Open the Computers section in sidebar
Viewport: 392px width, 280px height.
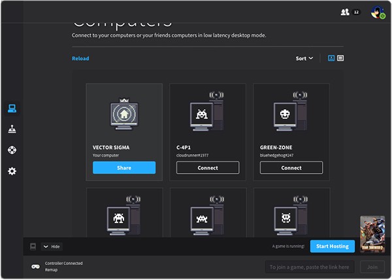pos(12,108)
